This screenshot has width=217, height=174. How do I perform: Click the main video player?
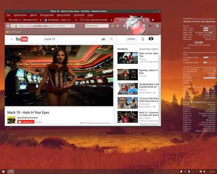pos(59,75)
